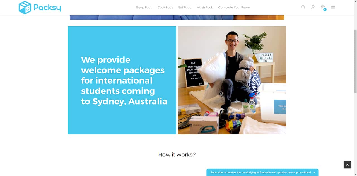Open the Complete Your Room link
The height and width of the screenshot is (176, 357).
tap(234, 8)
